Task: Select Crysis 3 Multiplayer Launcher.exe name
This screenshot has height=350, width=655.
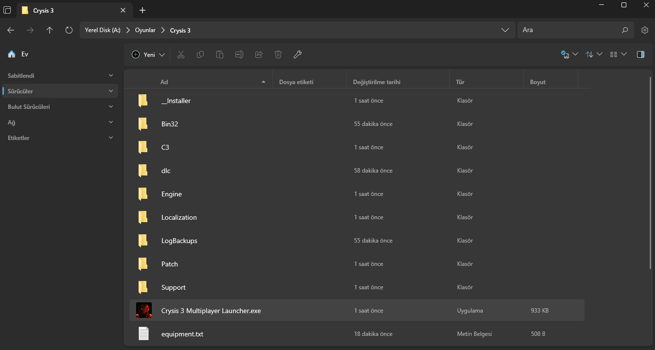Action: click(211, 311)
